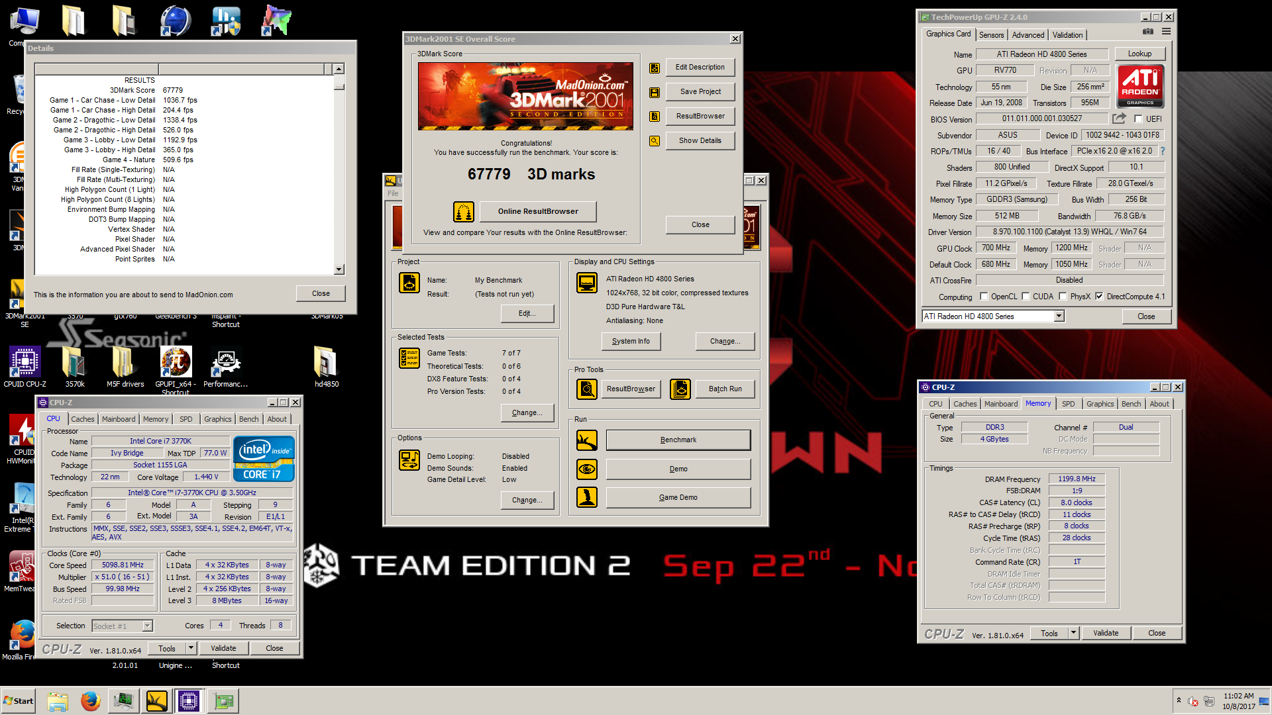Click the Edit Description icon in 3DMark score window
Image resolution: width=1272 pixels, height=715 pixels.
pyautogui.click(x=655, y=68)
